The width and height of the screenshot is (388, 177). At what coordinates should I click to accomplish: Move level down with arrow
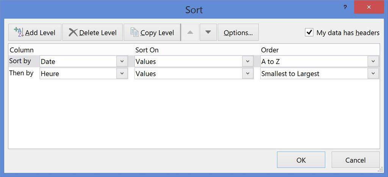pos(208,33)
